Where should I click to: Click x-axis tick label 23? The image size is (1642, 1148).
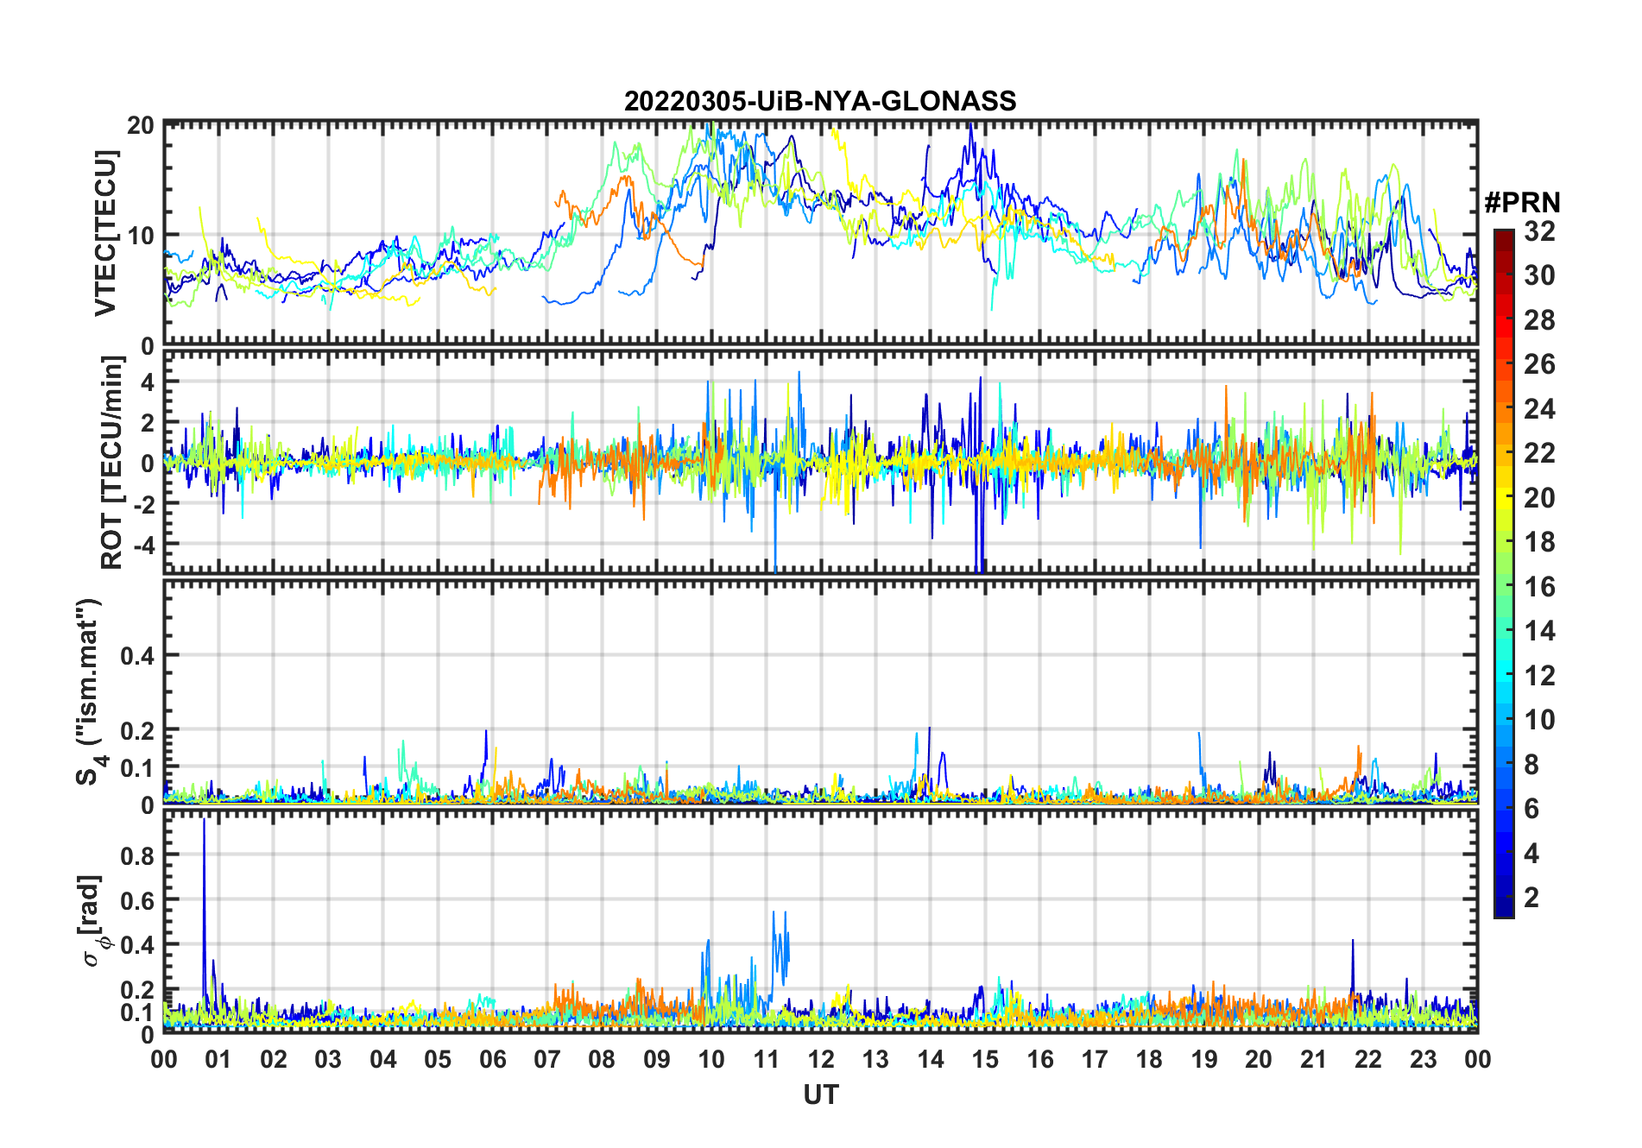(1423, 1060)
